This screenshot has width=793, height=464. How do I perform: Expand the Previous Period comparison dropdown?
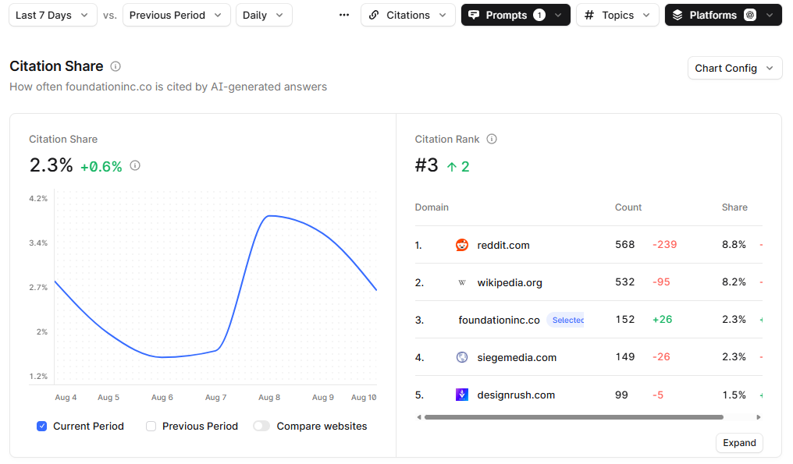click(x=176, y=15)
